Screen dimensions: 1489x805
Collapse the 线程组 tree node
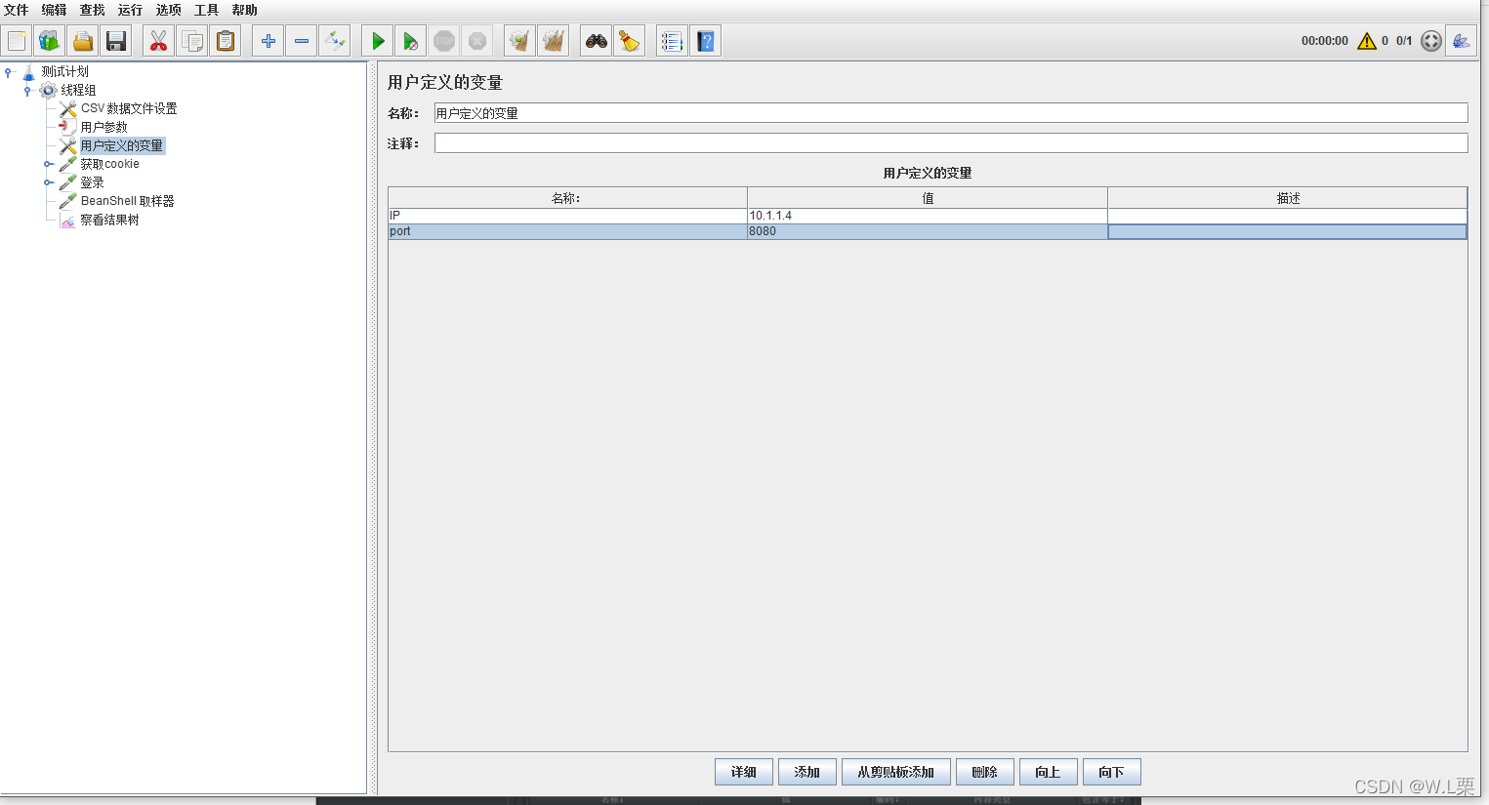pos(27,90)
